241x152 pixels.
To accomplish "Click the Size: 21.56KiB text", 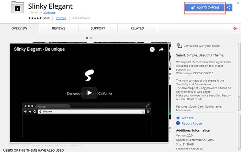I will 185,144.
